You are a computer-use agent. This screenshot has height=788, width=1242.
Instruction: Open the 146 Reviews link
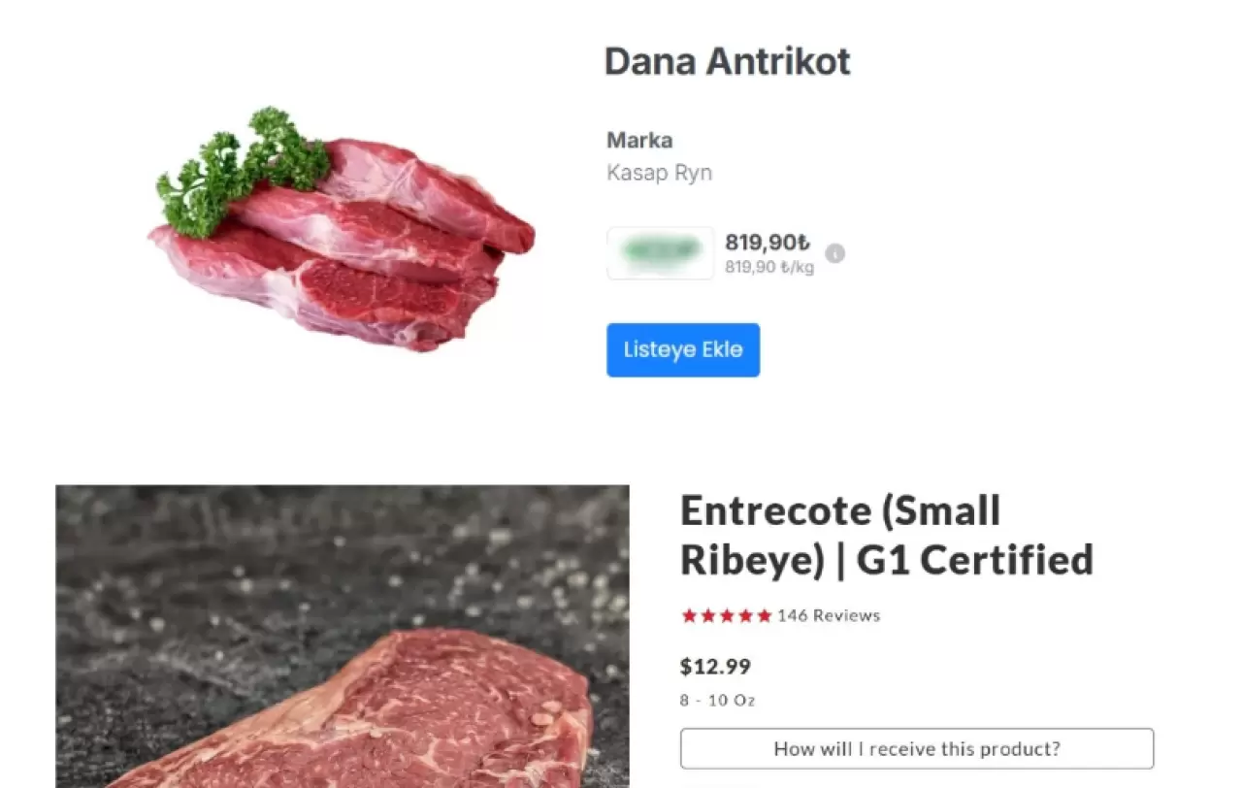(829, 615)
